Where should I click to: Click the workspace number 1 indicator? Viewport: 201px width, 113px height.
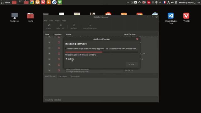click(135, 2)
